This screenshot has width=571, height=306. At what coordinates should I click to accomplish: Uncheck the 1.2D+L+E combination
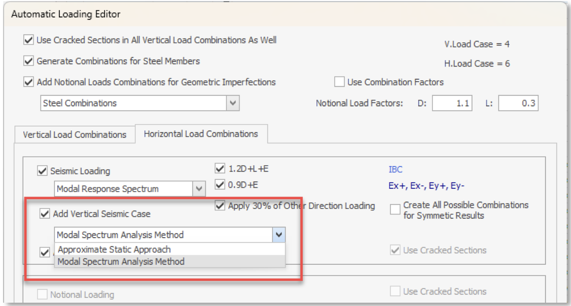pos(220,169)
